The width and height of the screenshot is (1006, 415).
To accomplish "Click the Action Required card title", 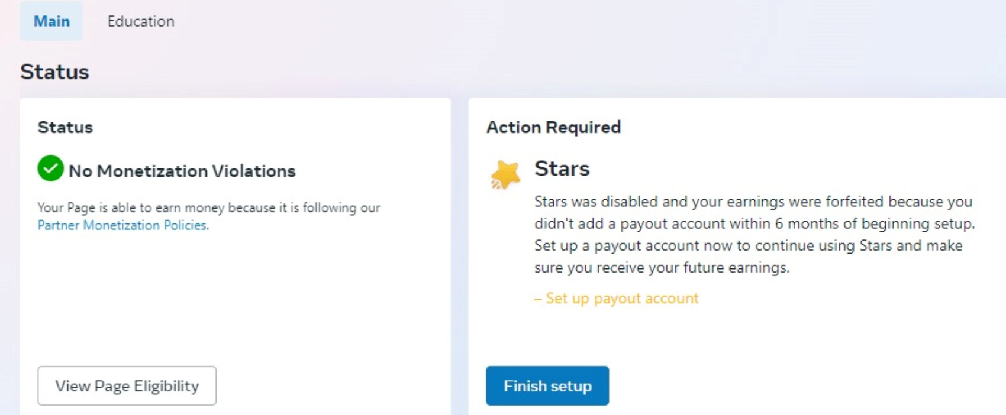I will [x=554, y=127].
